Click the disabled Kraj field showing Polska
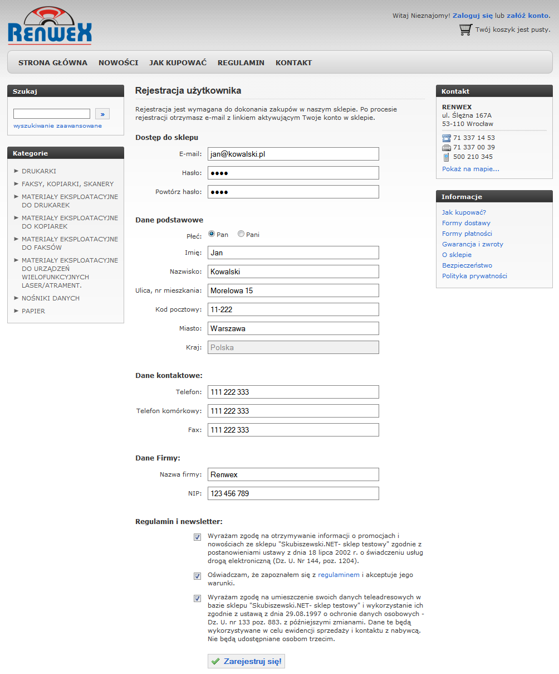This screenshot has height=674, width=559. coord(293,347)
